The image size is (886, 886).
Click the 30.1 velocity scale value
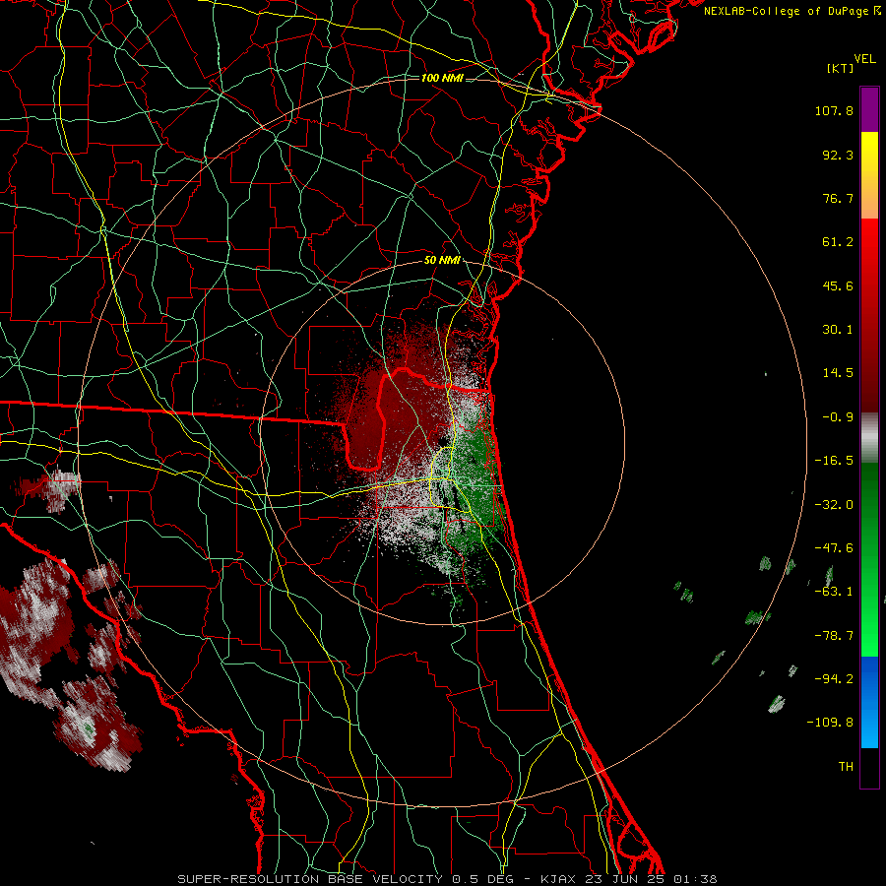pyautogui.click(x=838, y=330)
